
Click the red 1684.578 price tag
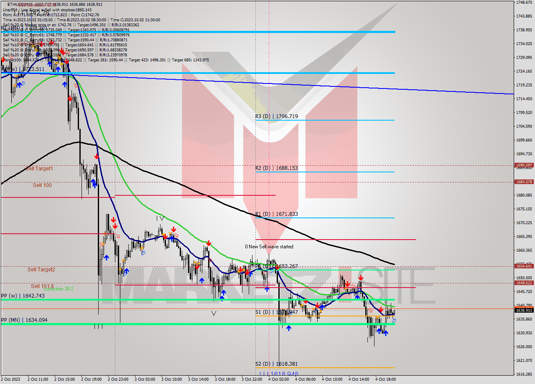[x=524, y=182]
